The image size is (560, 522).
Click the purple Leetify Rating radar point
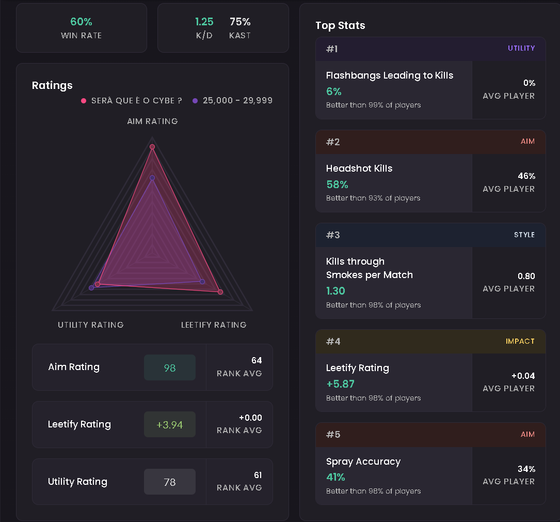pos(202,282)
